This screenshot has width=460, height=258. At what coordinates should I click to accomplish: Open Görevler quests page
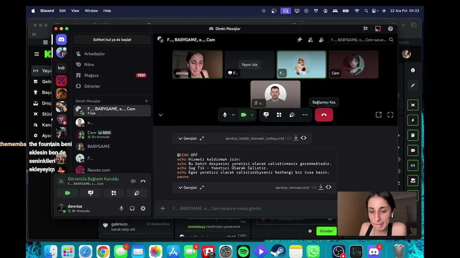tap(112, 86)
